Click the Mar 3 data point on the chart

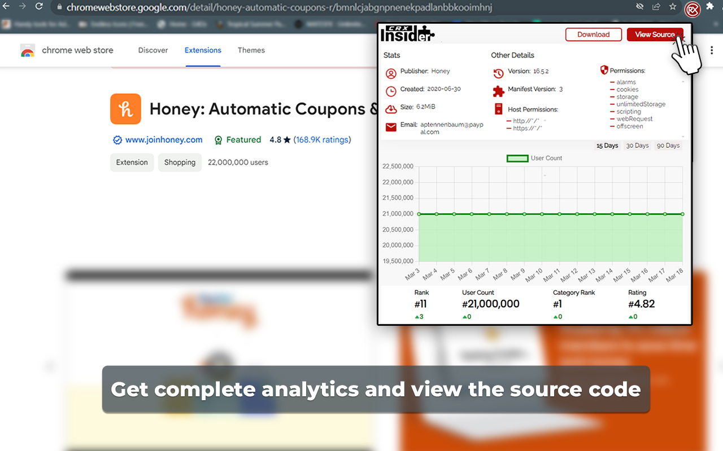[x=419, y=214]
